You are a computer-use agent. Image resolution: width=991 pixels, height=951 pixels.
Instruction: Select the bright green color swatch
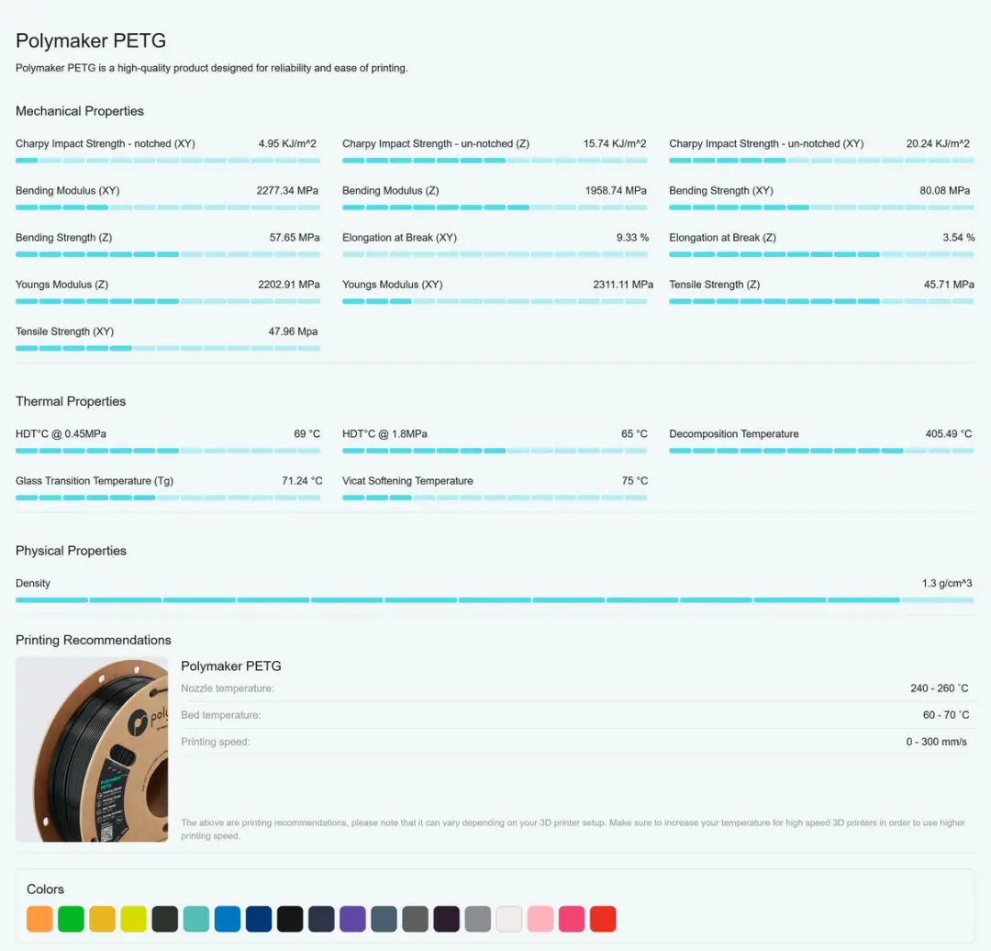click(71, 919)
